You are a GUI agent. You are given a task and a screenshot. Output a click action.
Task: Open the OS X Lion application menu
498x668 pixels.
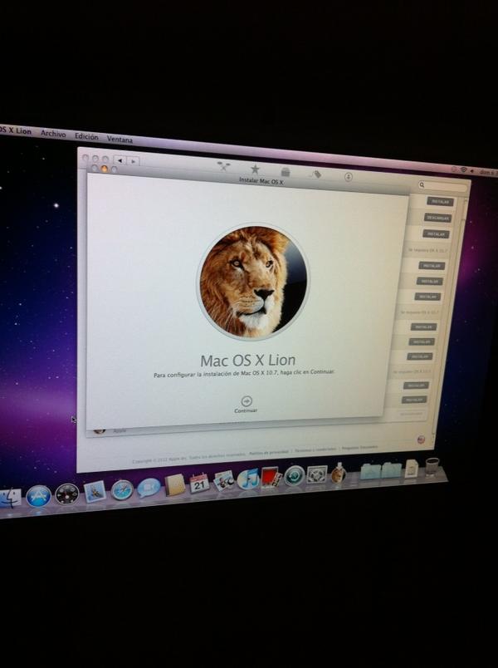click(15, 130)
